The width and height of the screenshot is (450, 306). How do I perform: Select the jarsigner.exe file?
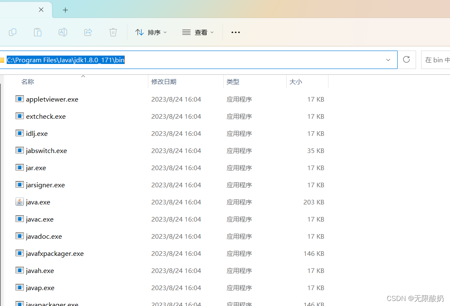pos(45,185)
